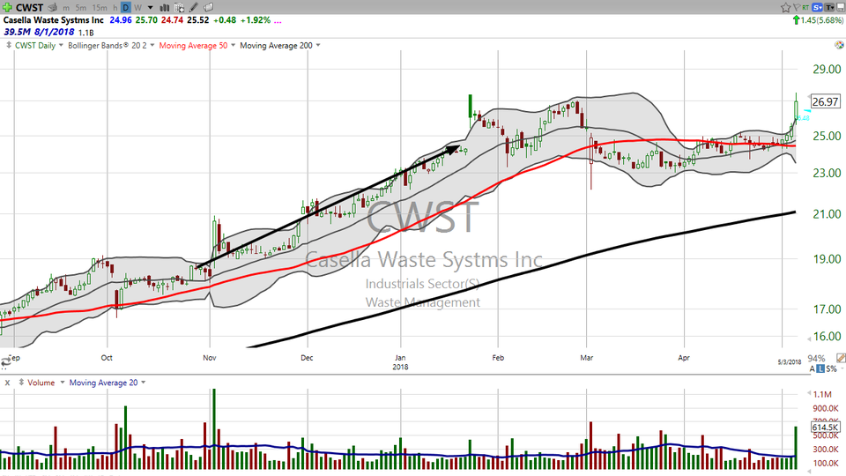Open the gray T dropdown button

[x=829, y=8]
